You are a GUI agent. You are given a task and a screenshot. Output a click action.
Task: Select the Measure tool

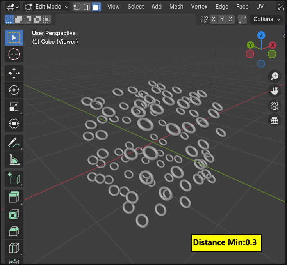(x=14, y=159)
